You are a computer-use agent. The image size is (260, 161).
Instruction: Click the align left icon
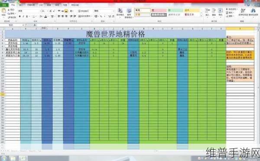pyautogui.click(x=58, y=16)
